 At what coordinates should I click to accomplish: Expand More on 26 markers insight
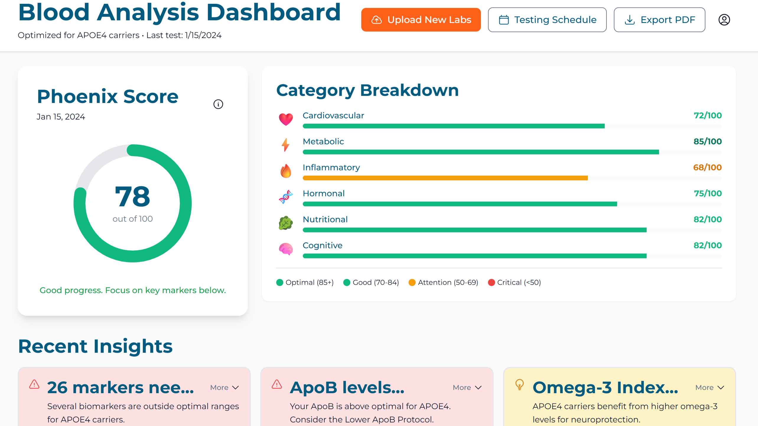coord(225,387)
